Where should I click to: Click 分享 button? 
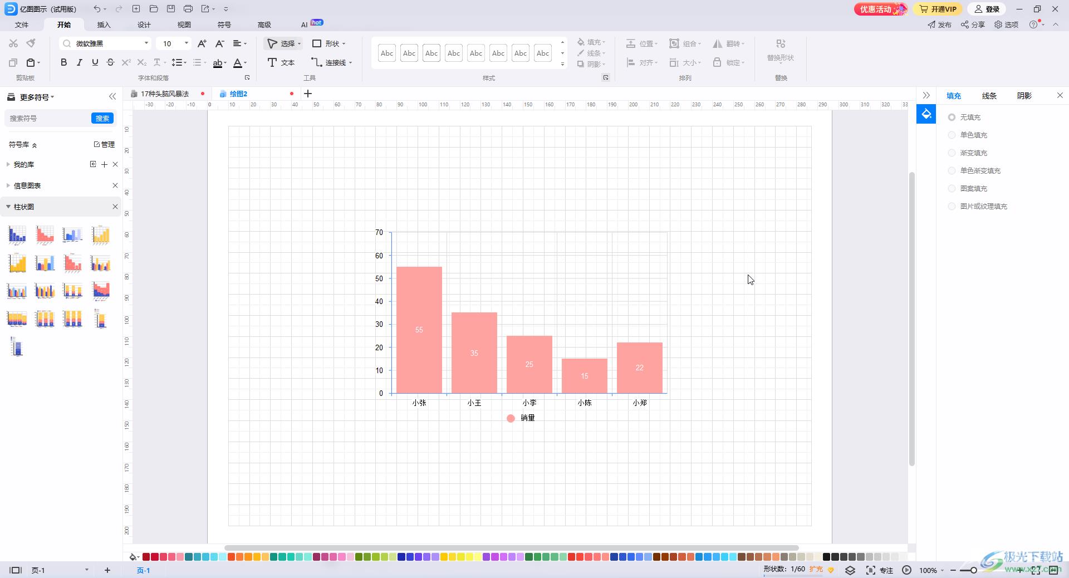pos(973,25)
